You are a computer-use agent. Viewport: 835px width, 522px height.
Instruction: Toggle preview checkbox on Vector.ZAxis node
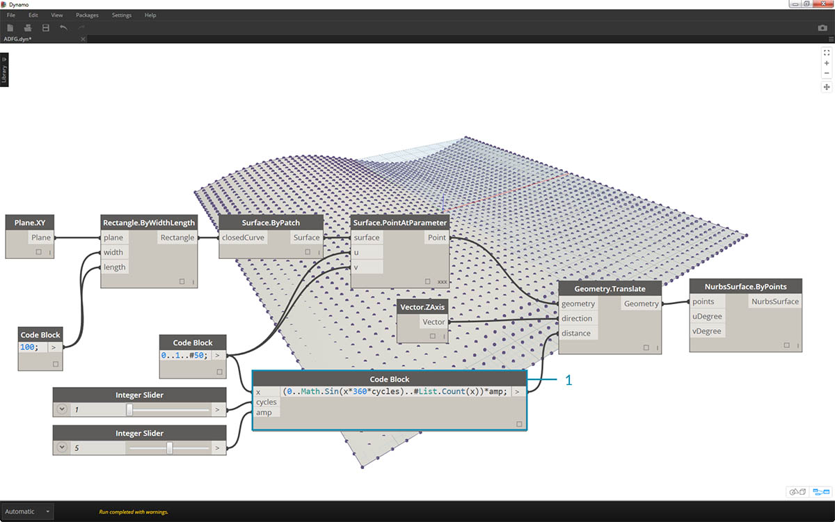point(431,336)
